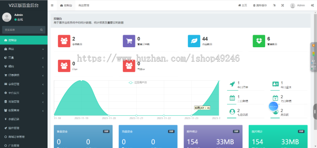Click the red members count icon
Image resolution: width=317 pixels, height=148 pixels.
point(64,41)
